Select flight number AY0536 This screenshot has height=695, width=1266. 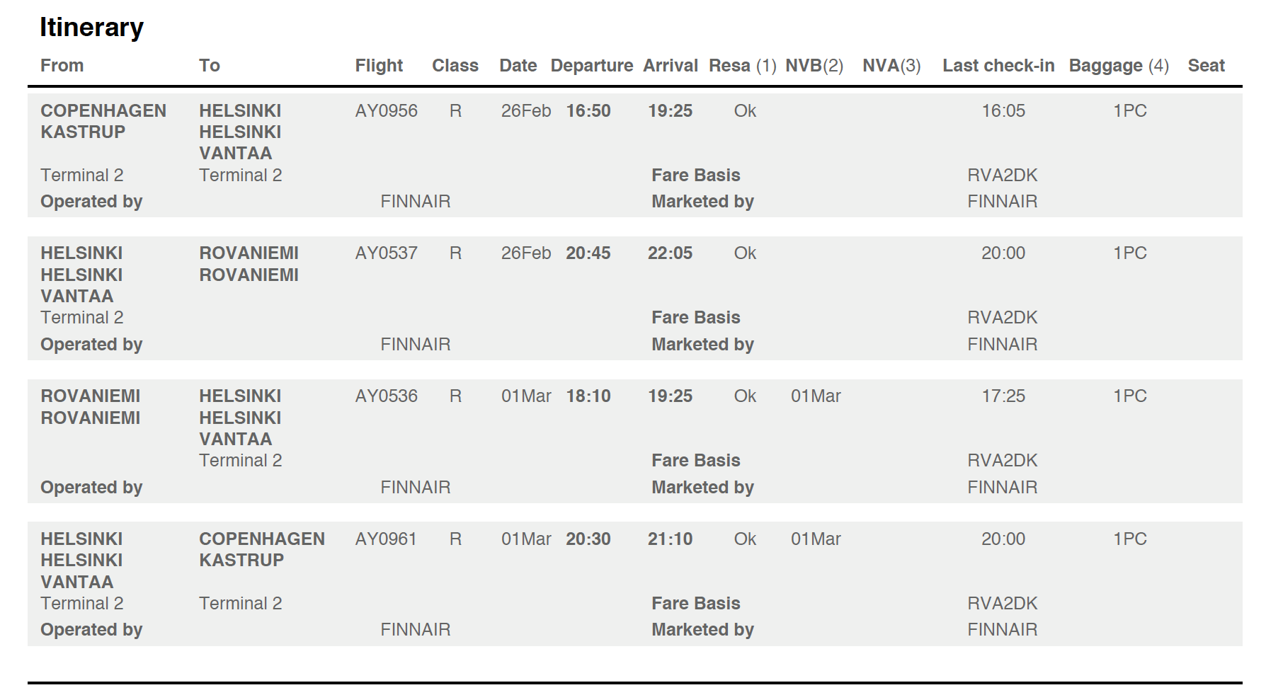click(386, 396)
